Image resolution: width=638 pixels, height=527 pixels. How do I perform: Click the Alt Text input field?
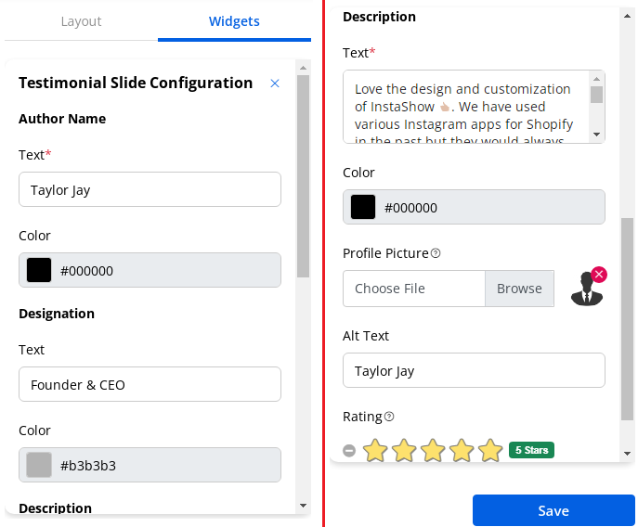(474, 371)
